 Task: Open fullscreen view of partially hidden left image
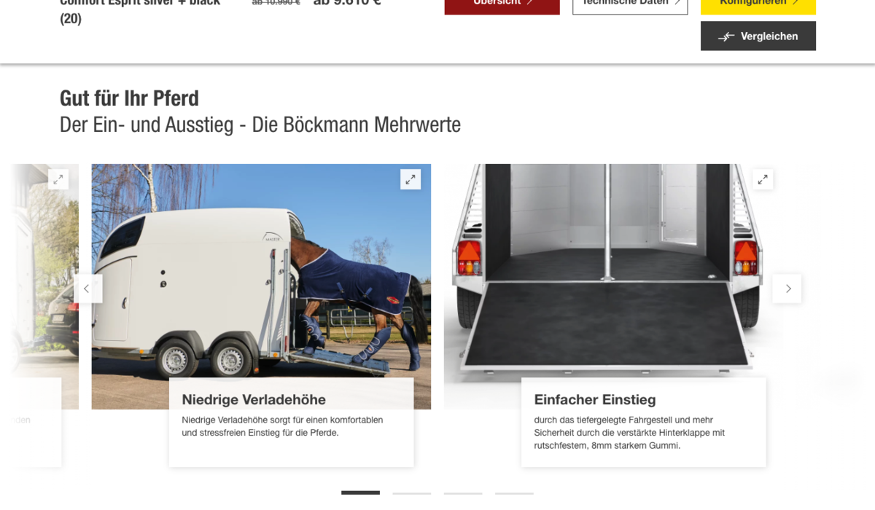[x=58, y=179]
